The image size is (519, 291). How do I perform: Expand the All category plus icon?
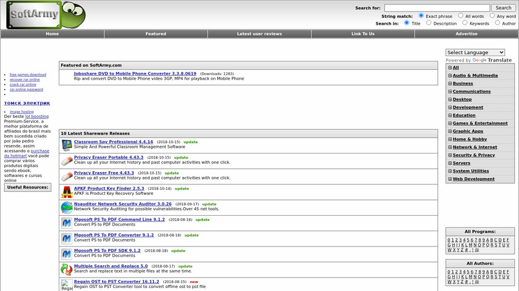click(450, 67)
